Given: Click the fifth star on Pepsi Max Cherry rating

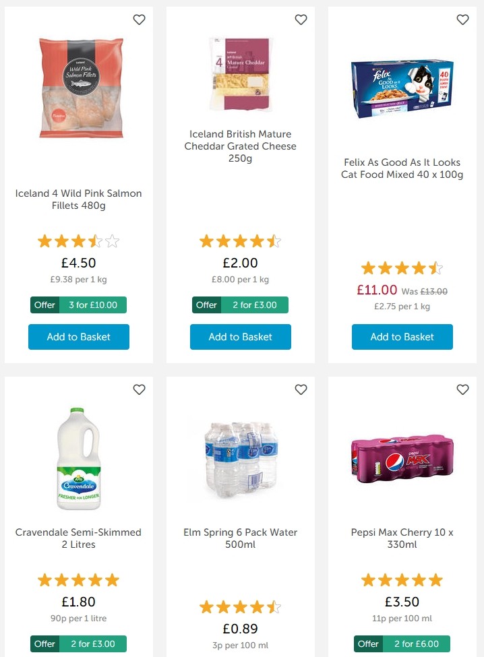Looking at the screenshot, I should click(x=436, y=579).
